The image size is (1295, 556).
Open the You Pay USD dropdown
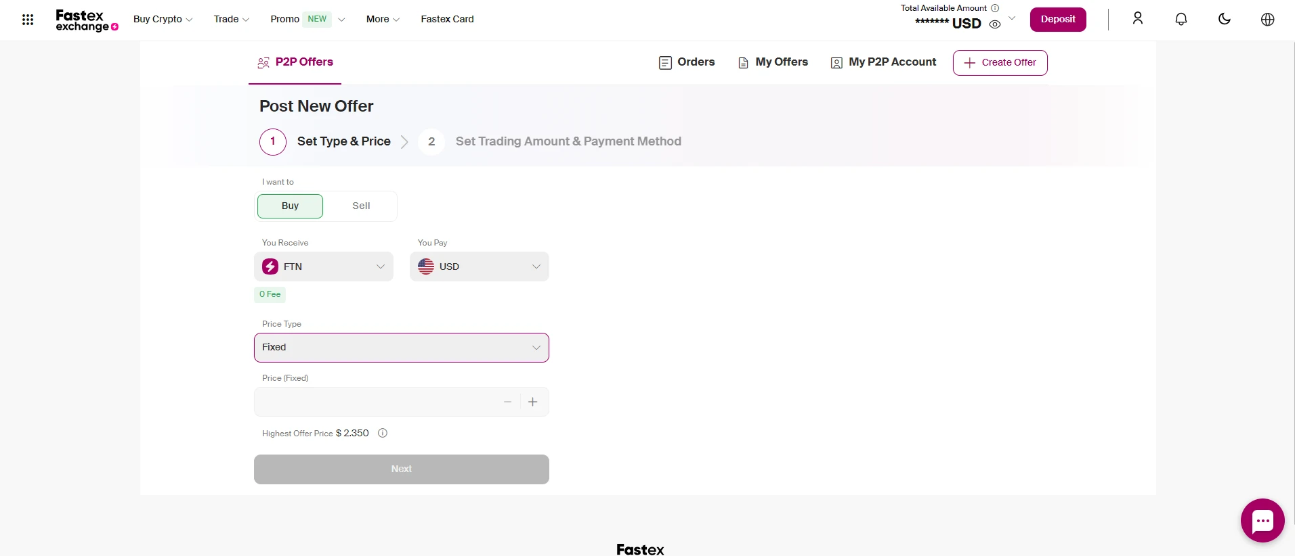(480, 267)
